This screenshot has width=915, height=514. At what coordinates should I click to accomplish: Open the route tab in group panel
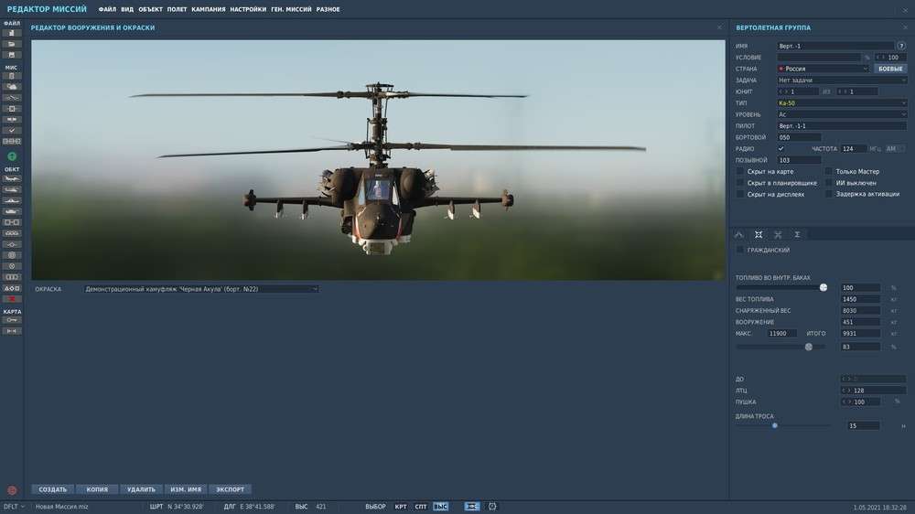point(738,234)
